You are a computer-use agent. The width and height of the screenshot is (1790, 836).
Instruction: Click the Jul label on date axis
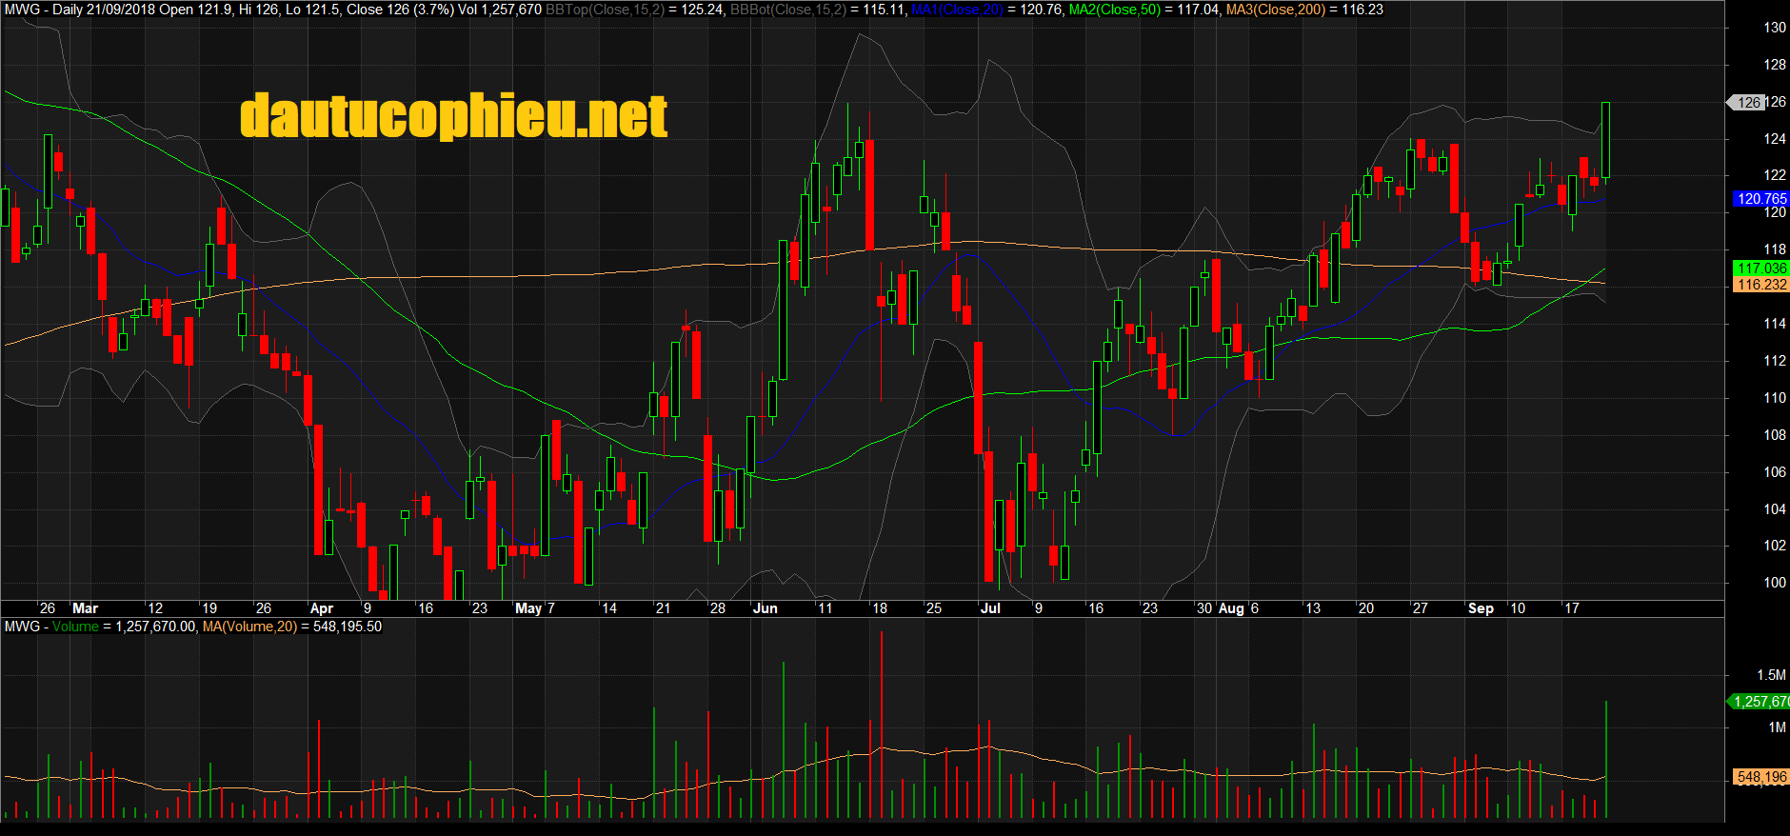coord(990,608)
